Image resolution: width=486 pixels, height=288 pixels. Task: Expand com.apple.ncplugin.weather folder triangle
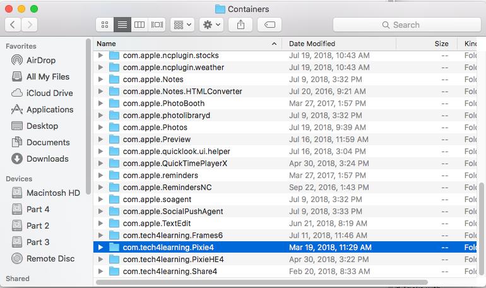point(100,68)
